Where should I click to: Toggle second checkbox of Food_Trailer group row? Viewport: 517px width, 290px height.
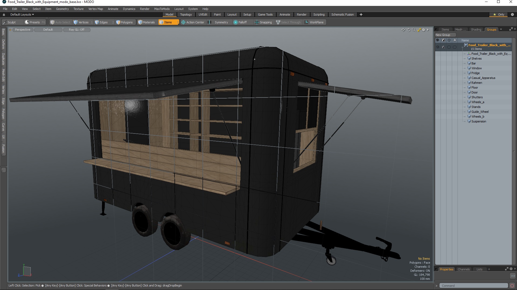point(455,47)
